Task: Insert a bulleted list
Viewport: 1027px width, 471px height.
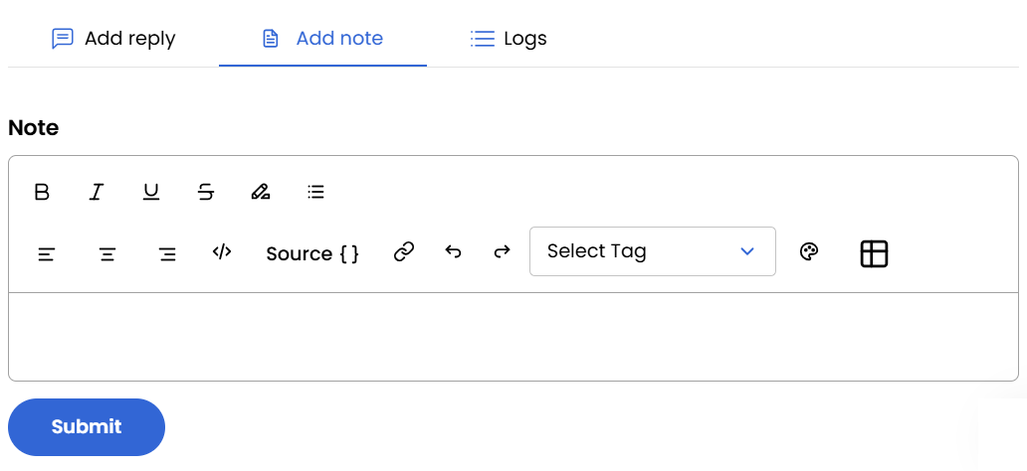Action: coord(316,192)
